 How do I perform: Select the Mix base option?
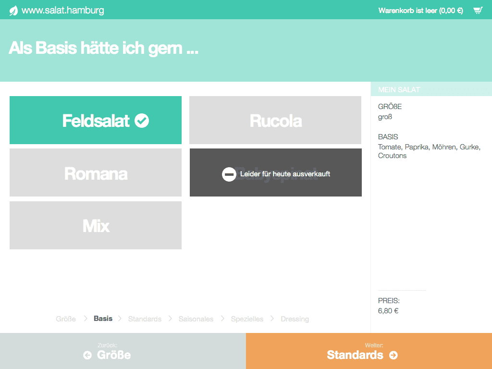[x=95, y=225]
